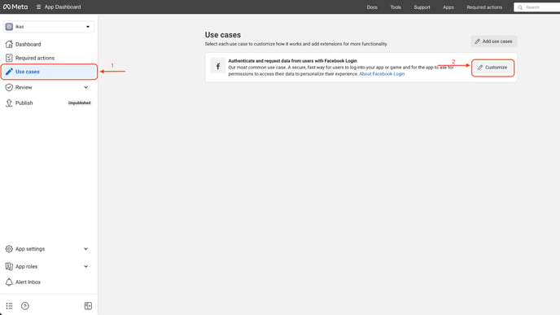Open Docs in the top bar
560x315 pixels.
[x=372, y=7]
